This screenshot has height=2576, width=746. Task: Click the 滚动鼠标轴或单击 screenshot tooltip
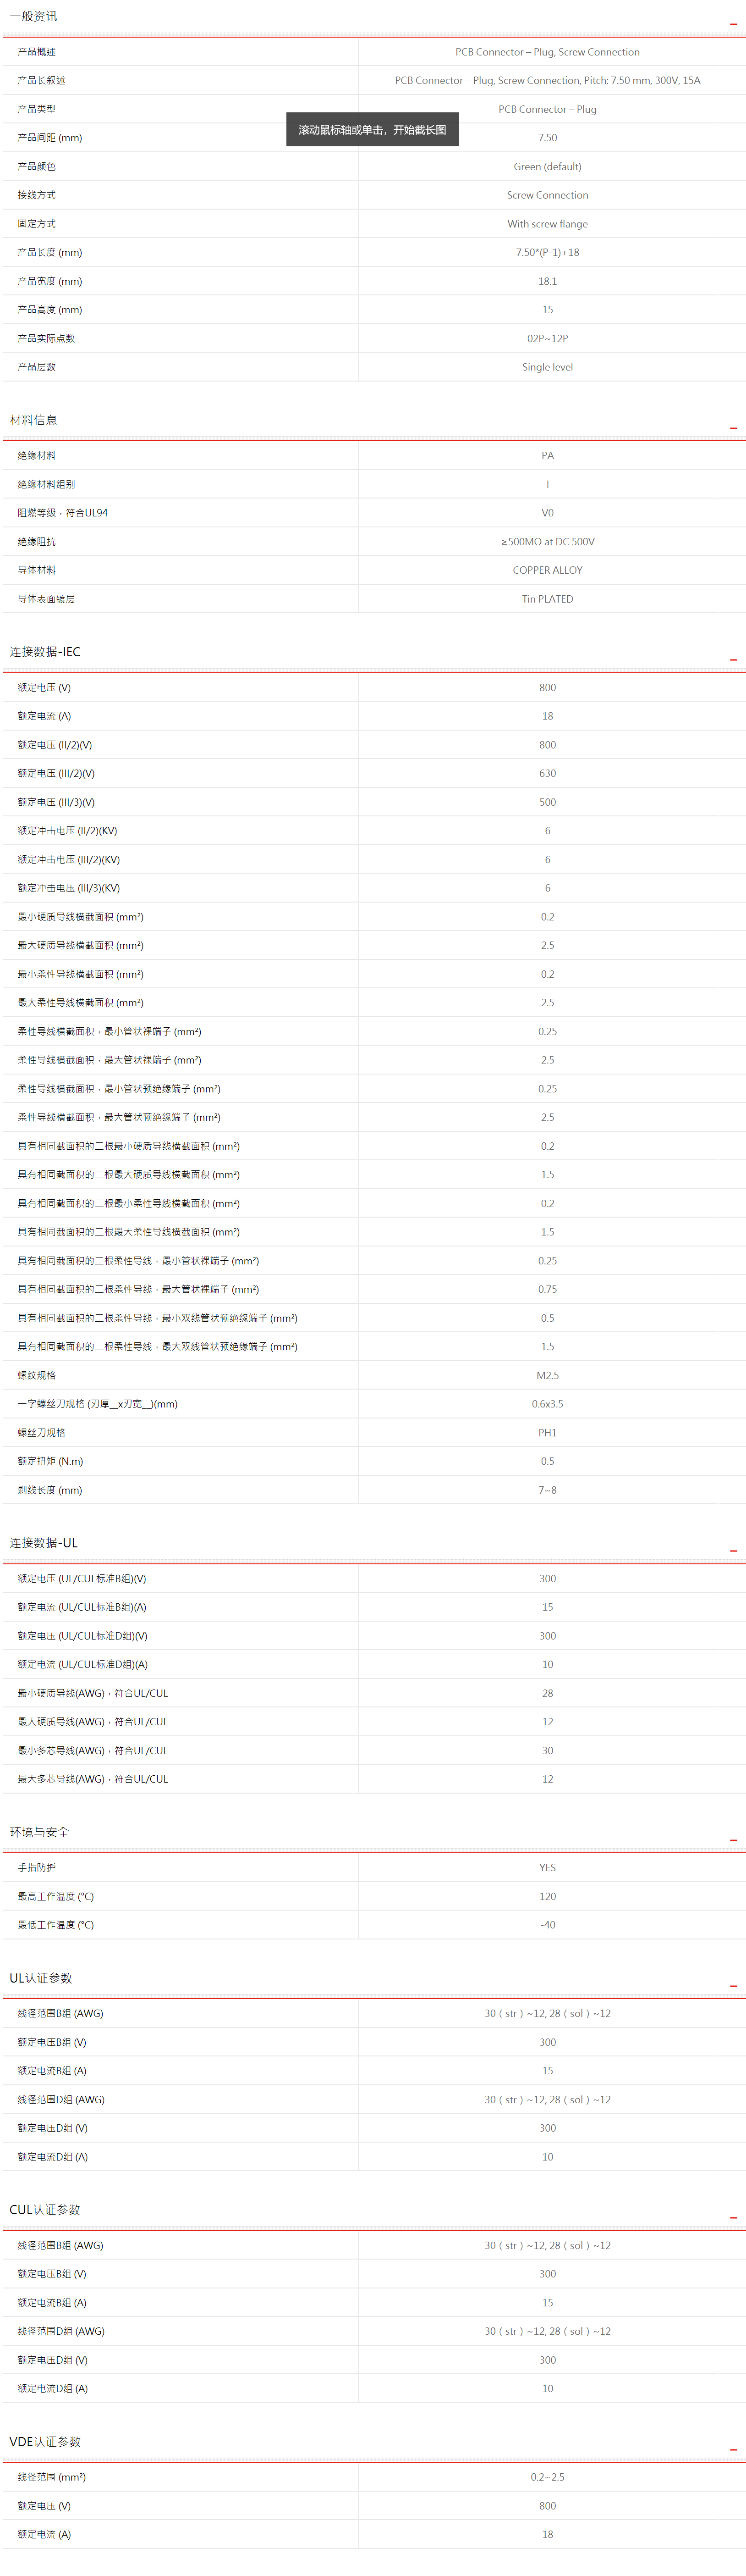coord(372,130)
